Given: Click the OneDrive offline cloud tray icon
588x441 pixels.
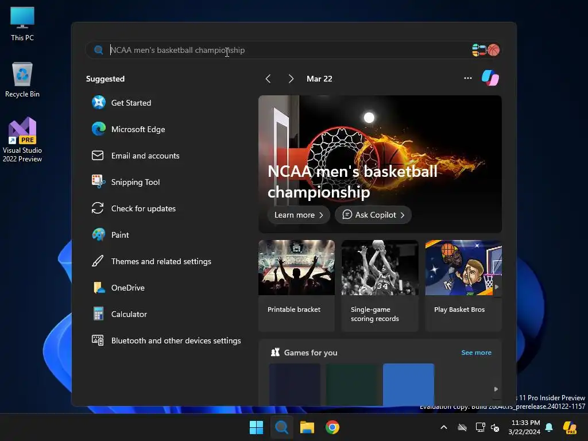Looking at the screenshot, I should (462, 427).
